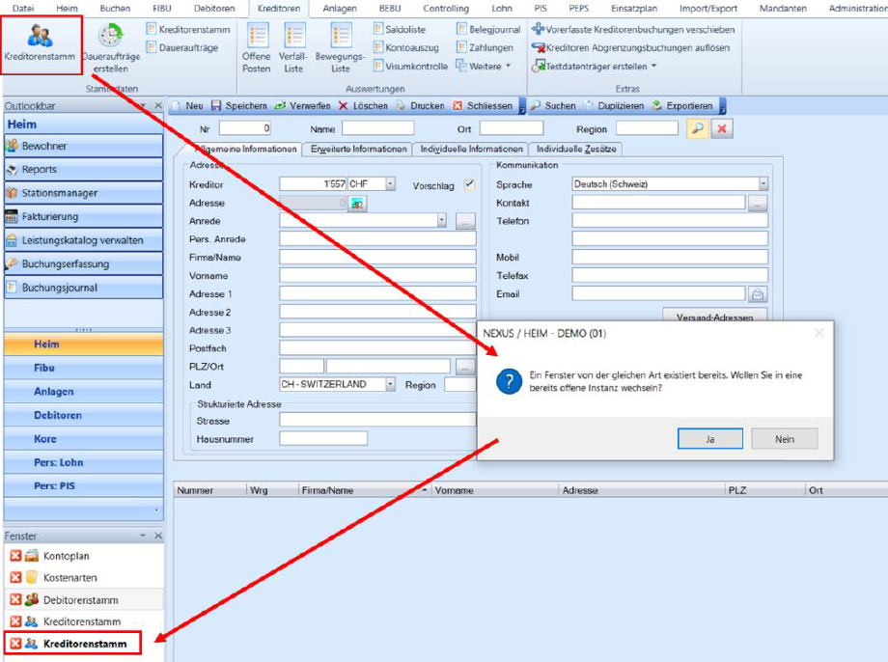This screenshot has height=662, width=888.
Task: Click the Firma/Name input field
Action: point(377,257)
